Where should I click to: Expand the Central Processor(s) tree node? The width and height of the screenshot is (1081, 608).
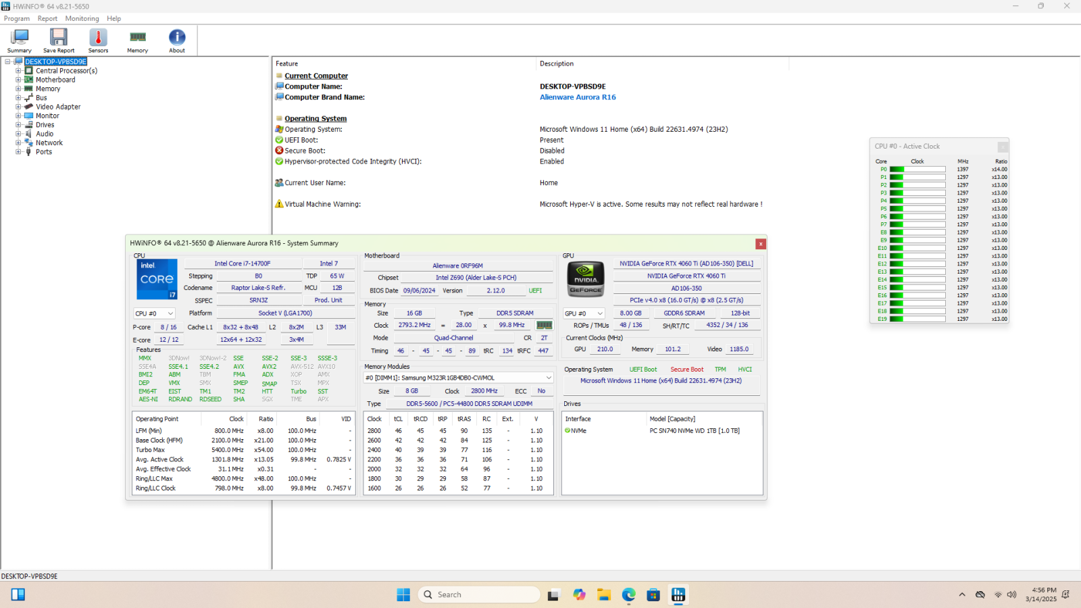click(18, 71)
